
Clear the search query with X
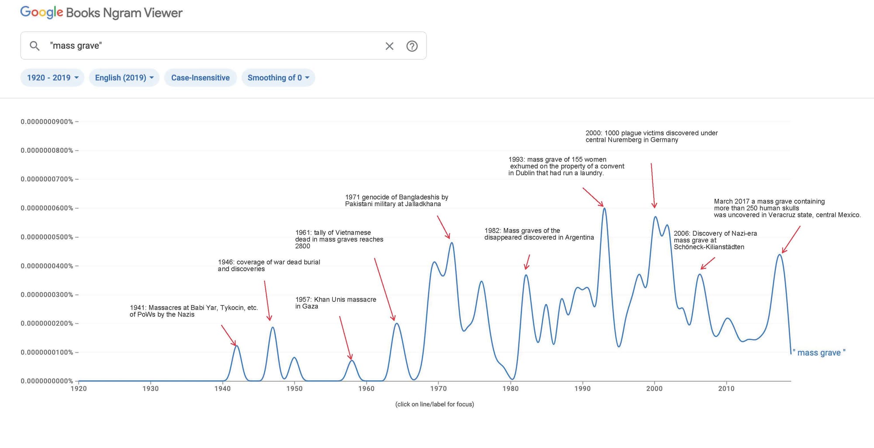coord(389,46)
